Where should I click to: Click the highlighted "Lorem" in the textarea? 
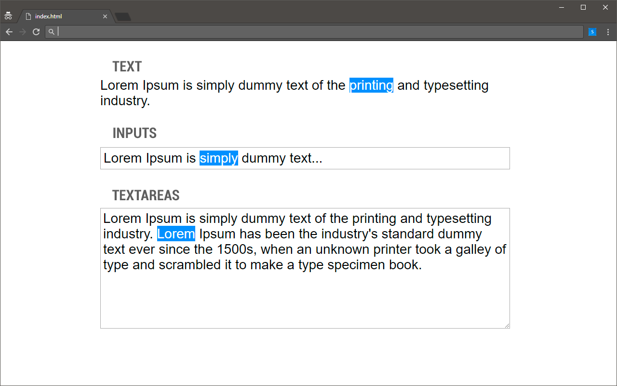(x=176, y=234)
